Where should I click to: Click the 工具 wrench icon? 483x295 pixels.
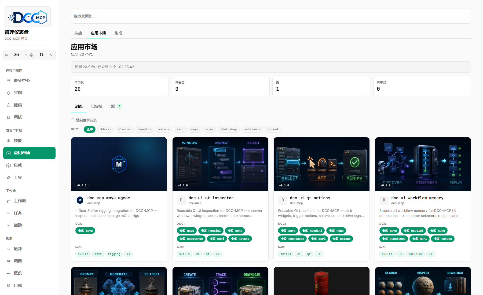(9, 178)
